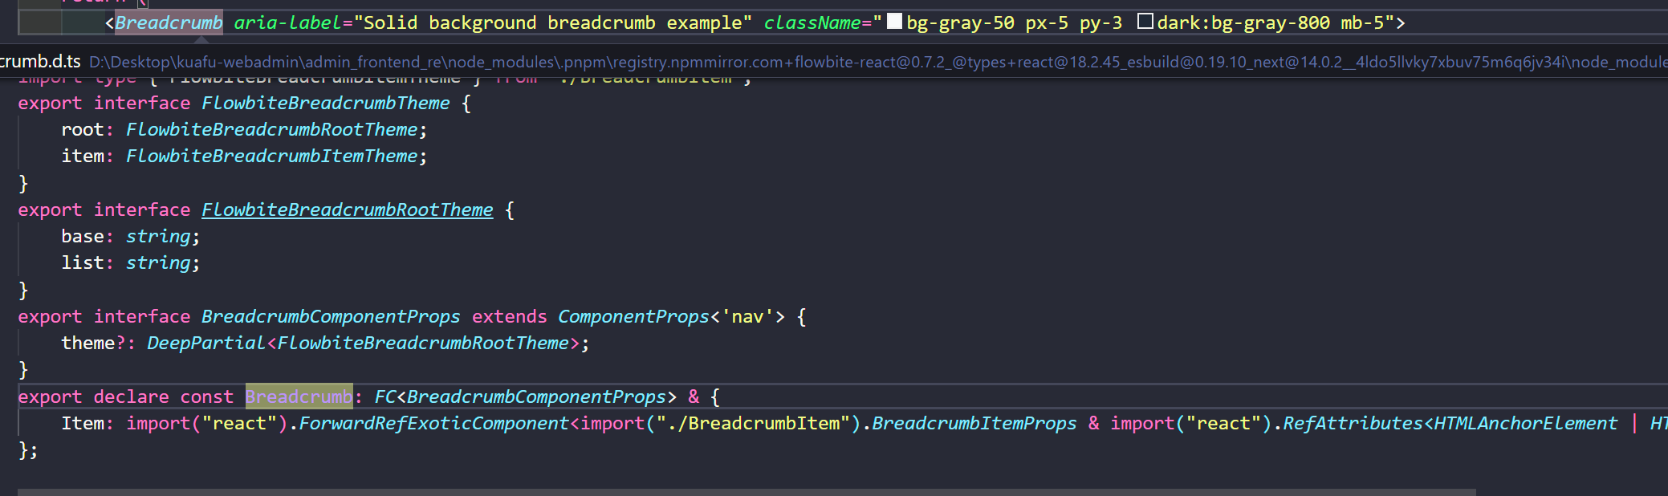
Task: Select the FlowbiteBreadcrumbTheme interface name
Action: pos(325,104)
